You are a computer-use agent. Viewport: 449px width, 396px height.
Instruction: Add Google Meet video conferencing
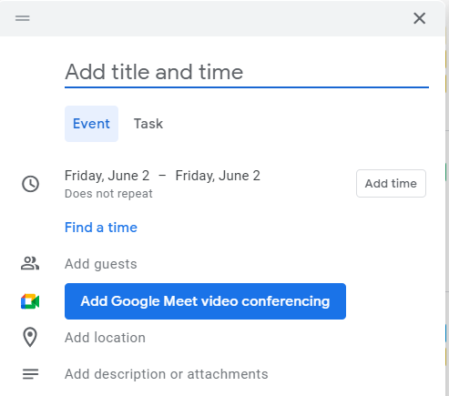(205, 301)
